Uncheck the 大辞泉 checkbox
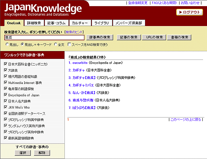Image resolution: width=207 pixels, height=159 pixels. click(6, 70)
